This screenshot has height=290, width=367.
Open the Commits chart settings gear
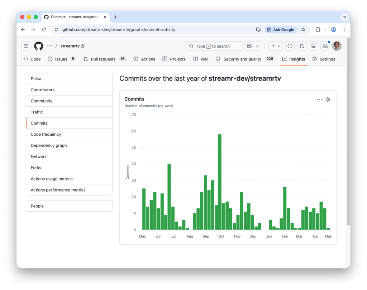(328, 100)
